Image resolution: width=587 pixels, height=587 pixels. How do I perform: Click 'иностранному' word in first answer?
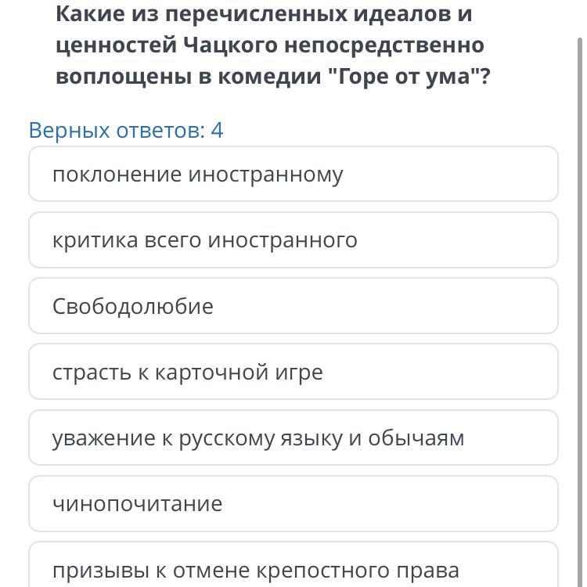coord(265,175)
